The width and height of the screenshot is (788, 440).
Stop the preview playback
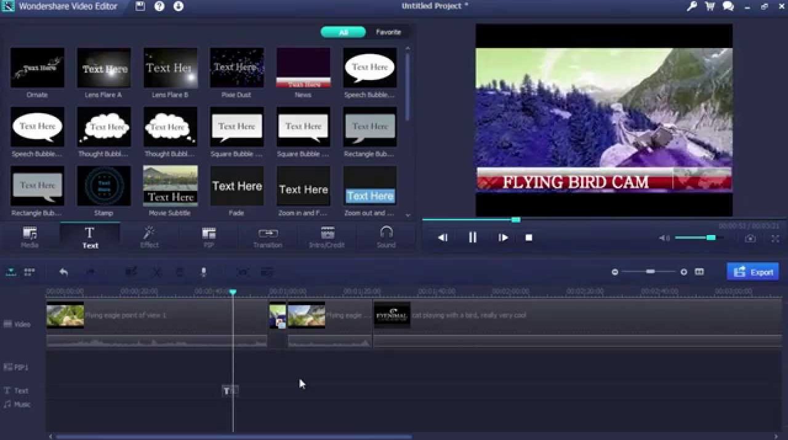pyautogui.click(x=529, y=238)
